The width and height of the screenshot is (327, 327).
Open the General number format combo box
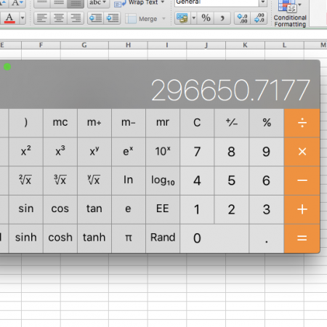(x=220, y=2)
